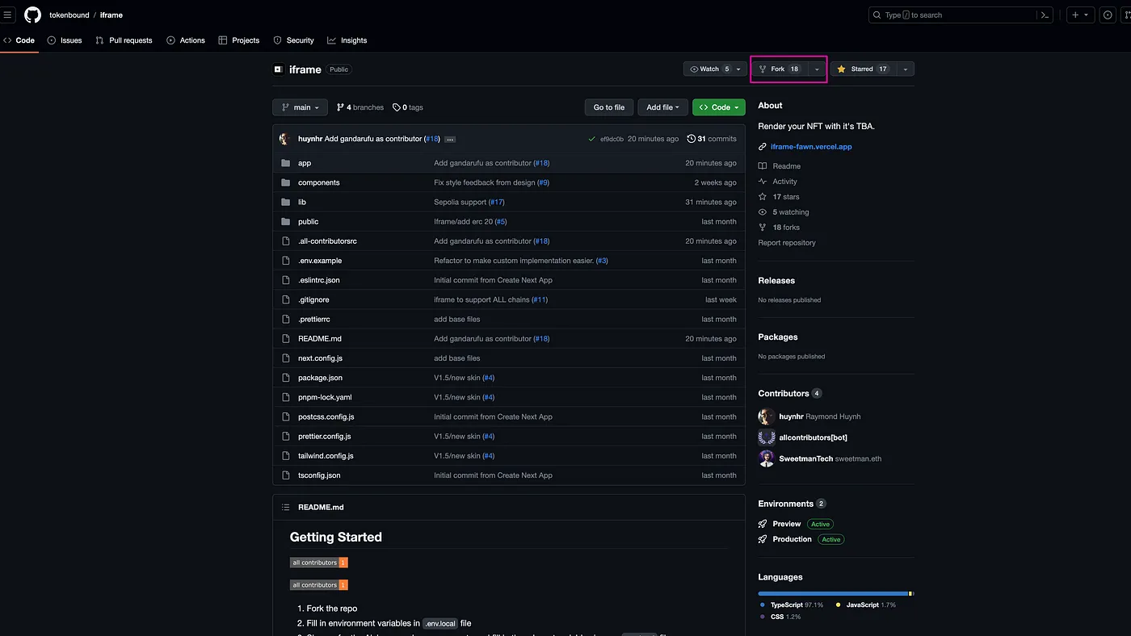1131x636 pixels.
Task: Open the 31 commits history link
Action: pos(712,139)
